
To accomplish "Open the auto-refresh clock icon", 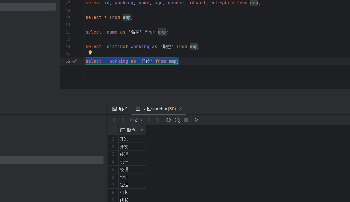I will click(x=177, y=120).
